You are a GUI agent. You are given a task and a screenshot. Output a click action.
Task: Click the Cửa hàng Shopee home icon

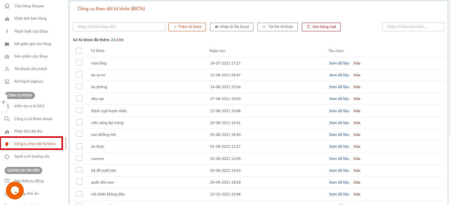click(7, 6)
